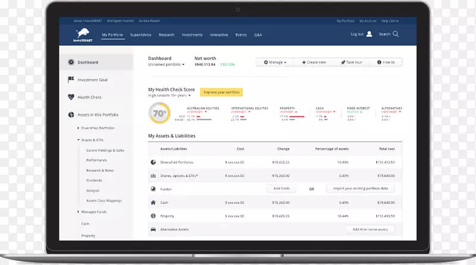This screenshot has width=476, height=265.
Task: Expand Managed Funds in the sidebar
Action: point(78,212)
